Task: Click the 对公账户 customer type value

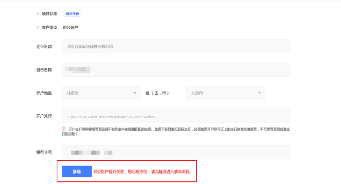Action: 70,27
